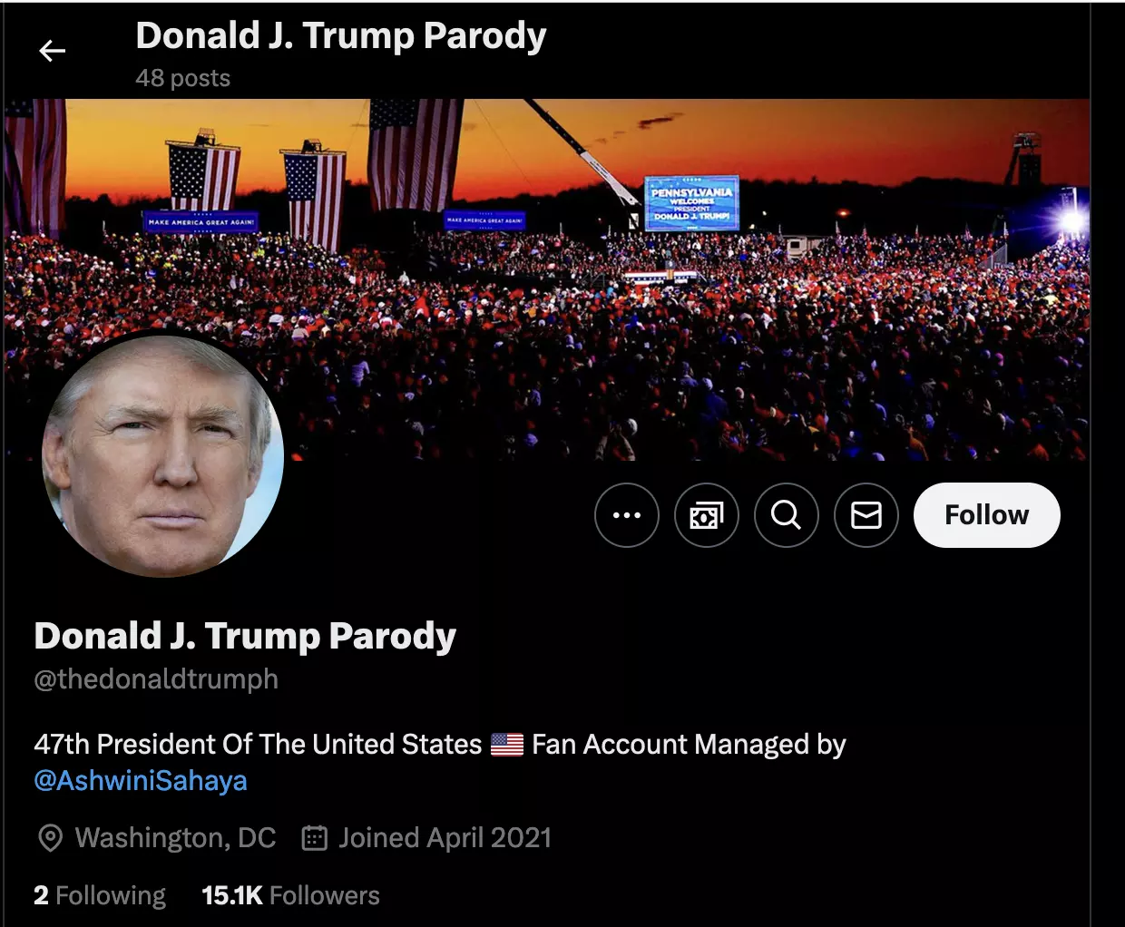The height and width of the screenshot is (927, 1125).
Task: Click the Washington, DC location text
Action: (x=175, y=838)
